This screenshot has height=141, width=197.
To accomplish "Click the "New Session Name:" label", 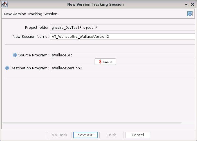I will point(31,37).
